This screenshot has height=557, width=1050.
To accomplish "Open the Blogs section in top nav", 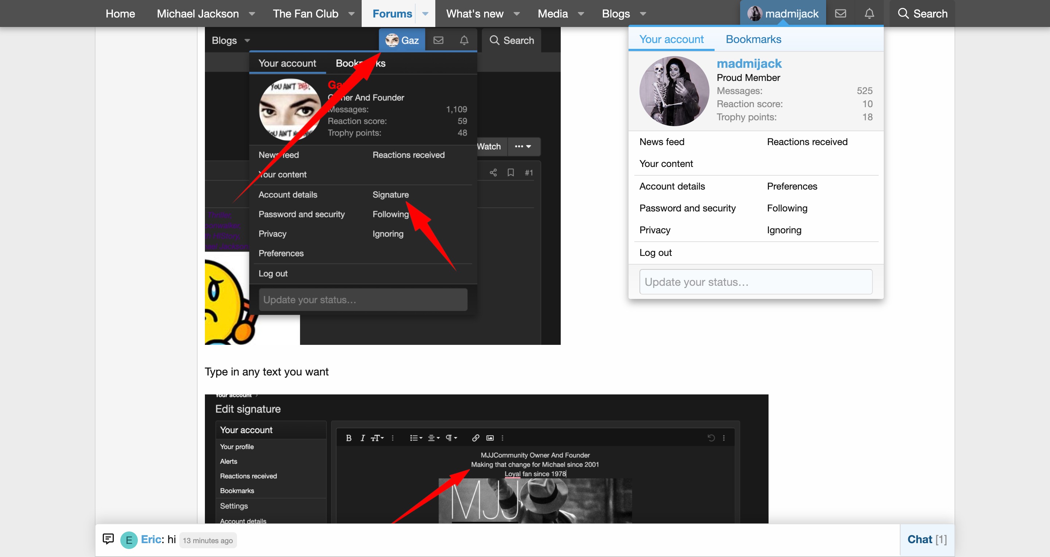I will (x=615, y=13).
